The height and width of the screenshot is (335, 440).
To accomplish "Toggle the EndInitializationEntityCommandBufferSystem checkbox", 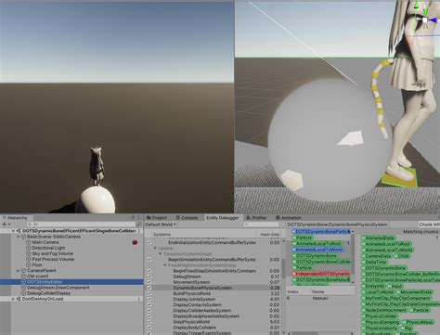I will coord(149,243).
